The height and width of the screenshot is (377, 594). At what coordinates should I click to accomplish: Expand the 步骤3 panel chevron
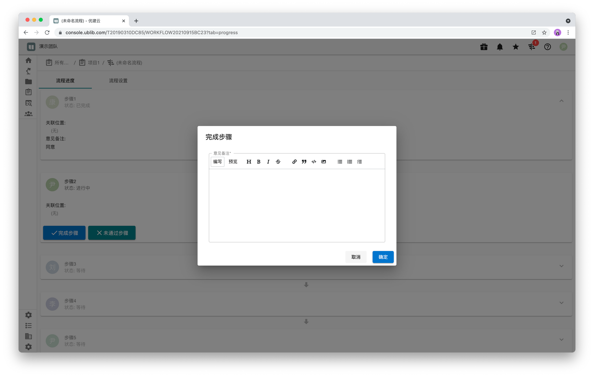point(561,266)
